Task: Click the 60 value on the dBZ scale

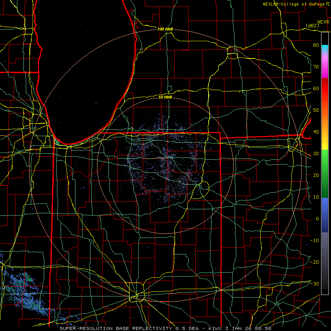Action: [x=316, y=88]
